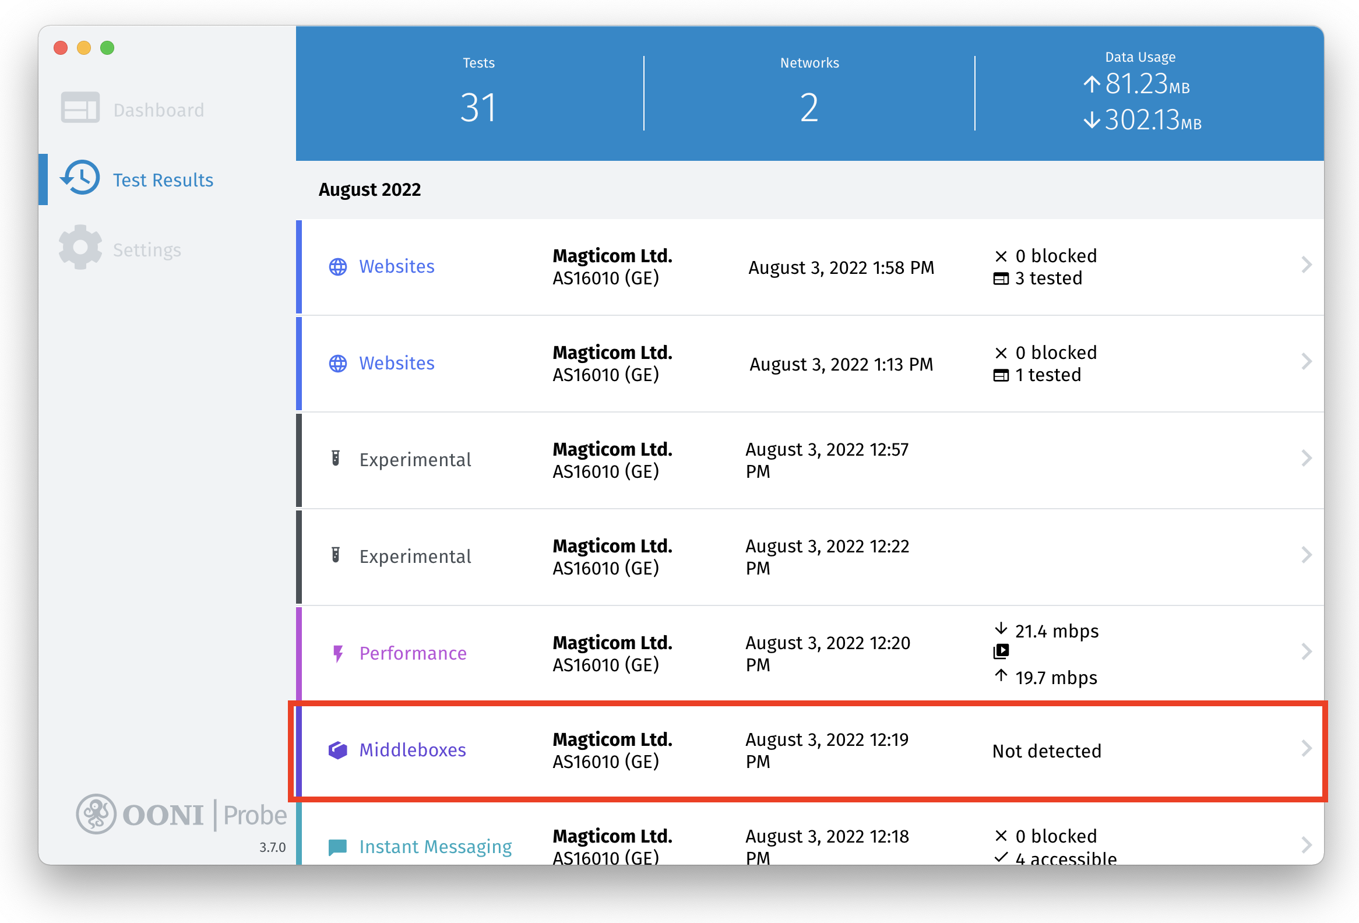Viewport: 1359px width, 923px height.
Task: Expand chevron on Performance result row
Action: click(1307, 651)
